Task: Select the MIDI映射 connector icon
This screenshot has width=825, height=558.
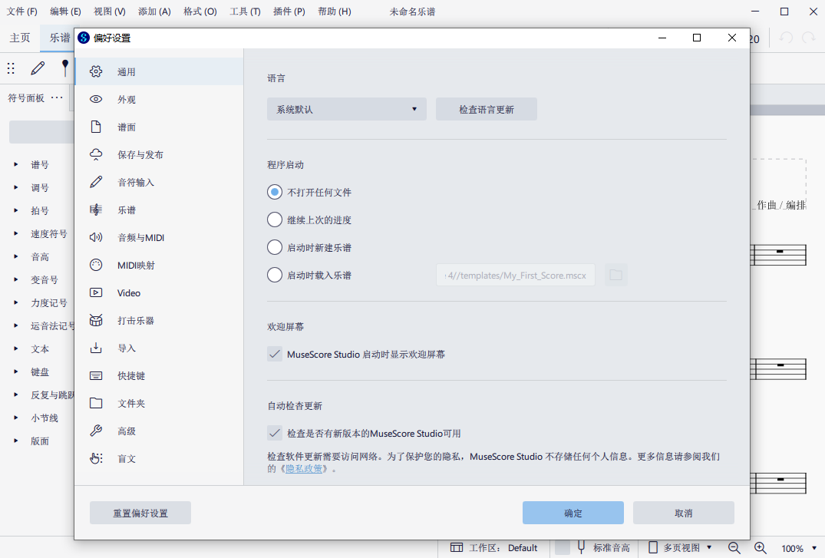Action: [96, 265]
